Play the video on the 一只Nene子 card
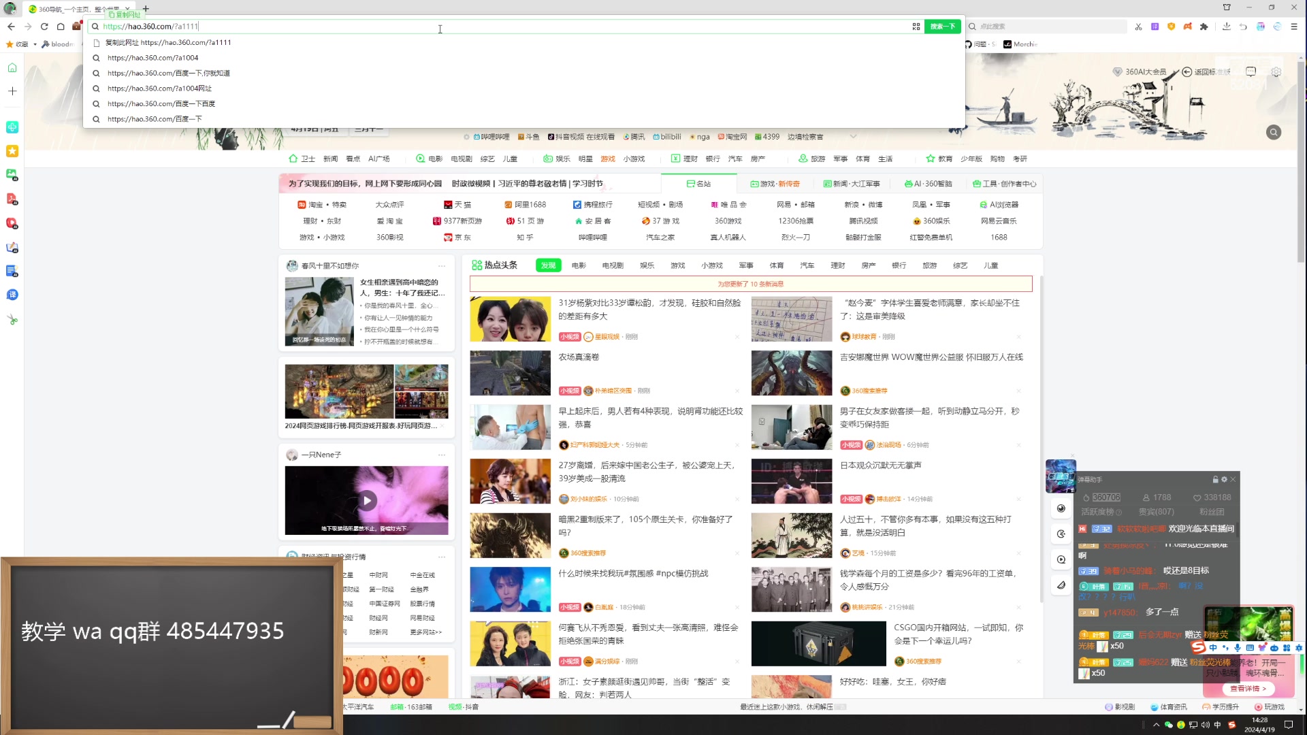Viewport: 1307px width, 735px height. click(x=367, y=500)
